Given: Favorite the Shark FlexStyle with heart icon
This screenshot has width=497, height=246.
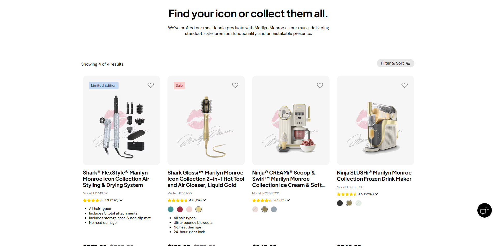Looking at the screenshot, I should pyautogui.click(x=151, y=85).
